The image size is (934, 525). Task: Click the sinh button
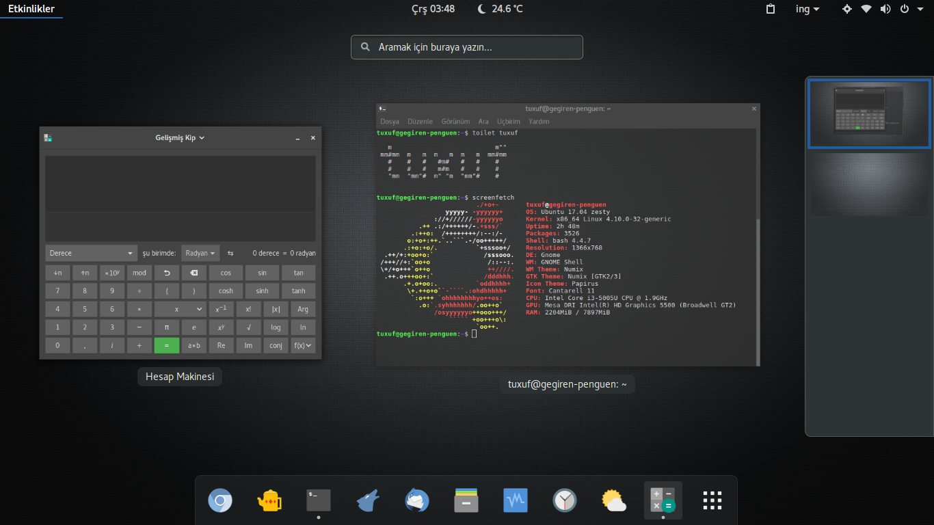click(263, 291)
